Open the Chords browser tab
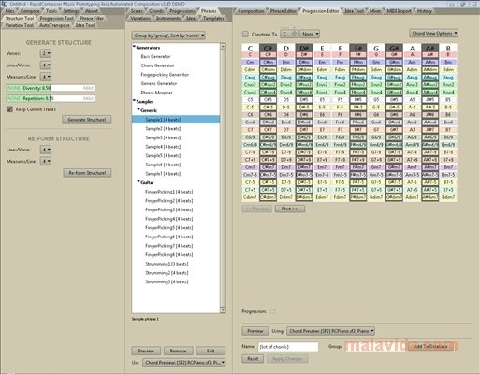The height and width of the screenshot is (374, 480). tap(156, 11)
